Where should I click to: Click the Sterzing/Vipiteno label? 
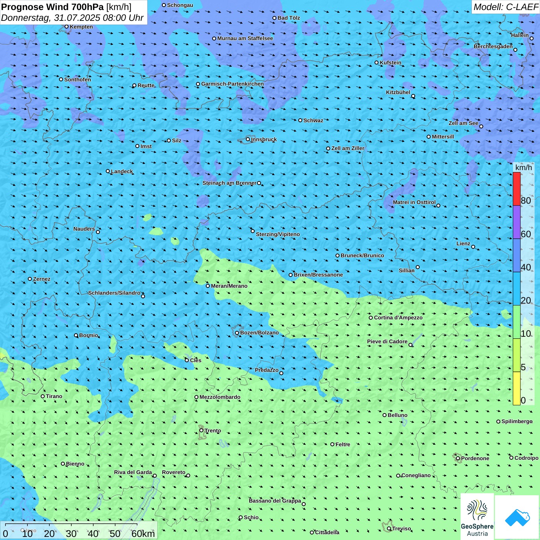click(x=278, y=234)
